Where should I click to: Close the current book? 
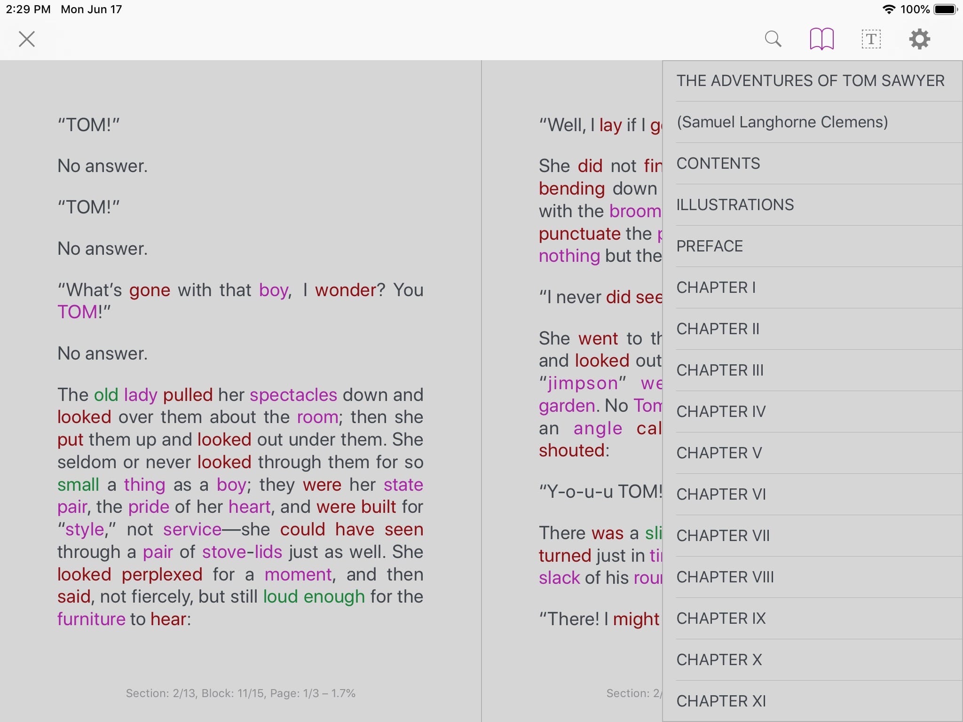click(26, 38)
